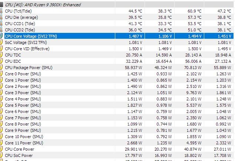235x161 pixels.
Task: Click the lightning icon beside Core 4 Power
Action: point(1,99)
